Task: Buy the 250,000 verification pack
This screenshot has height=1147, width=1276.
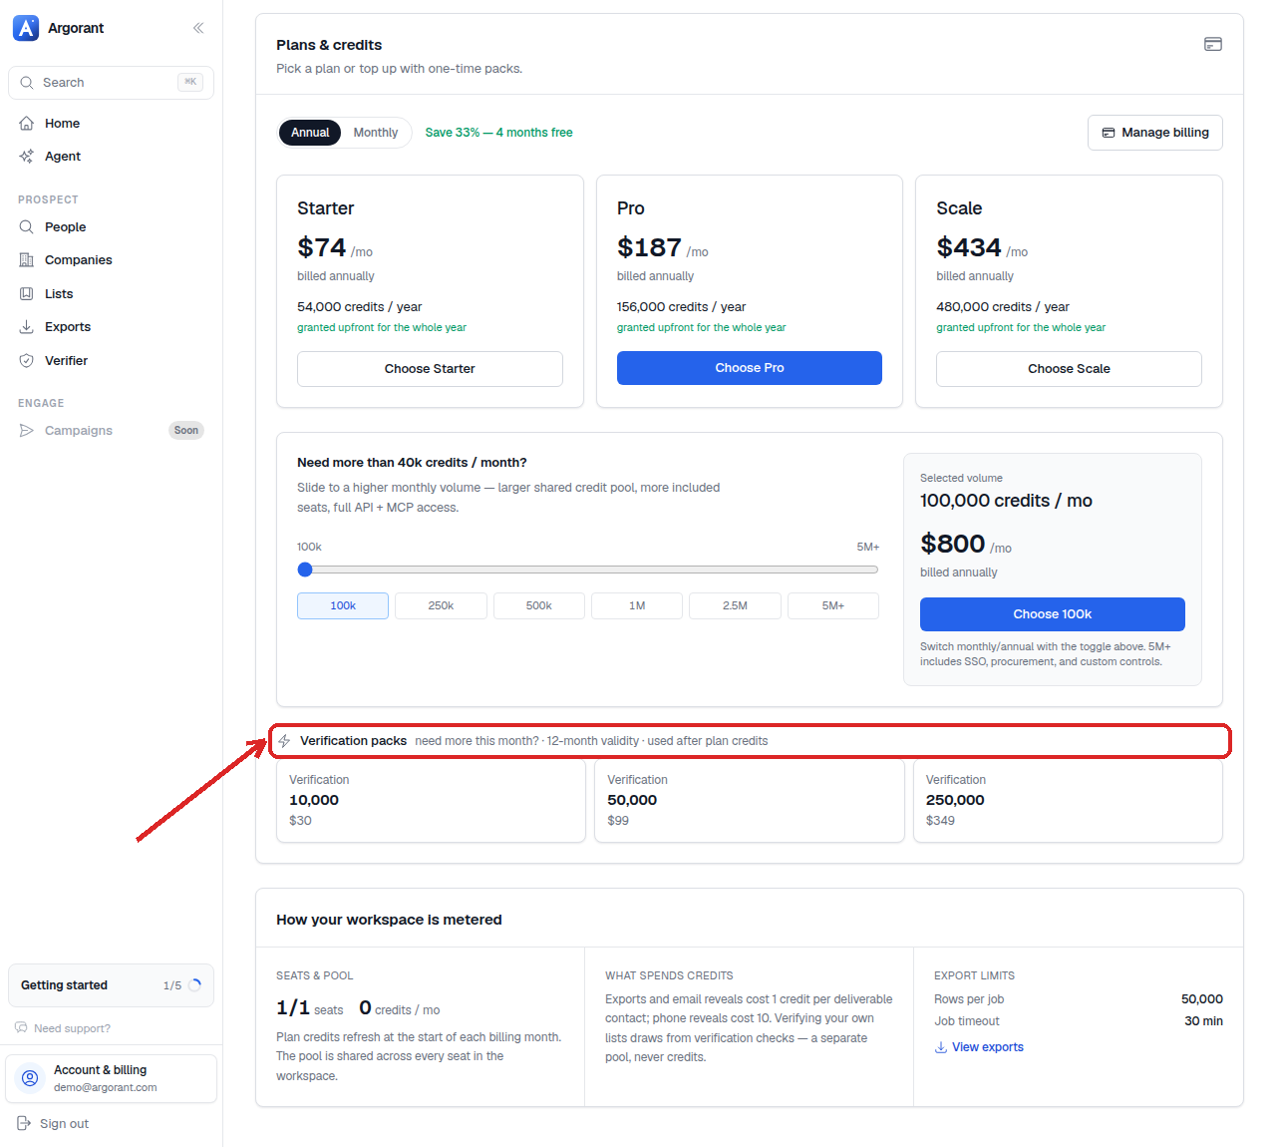Action: coord(1068,801)
